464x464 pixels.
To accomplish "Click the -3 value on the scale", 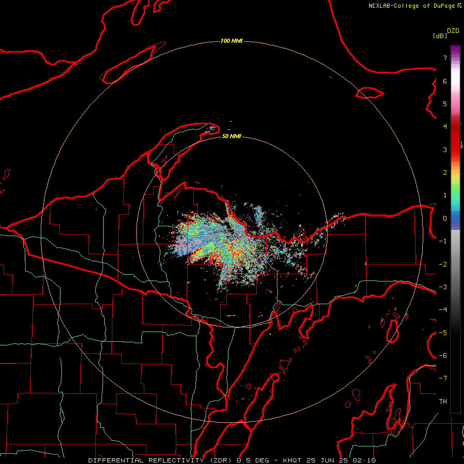I will (x=443, y=287).
